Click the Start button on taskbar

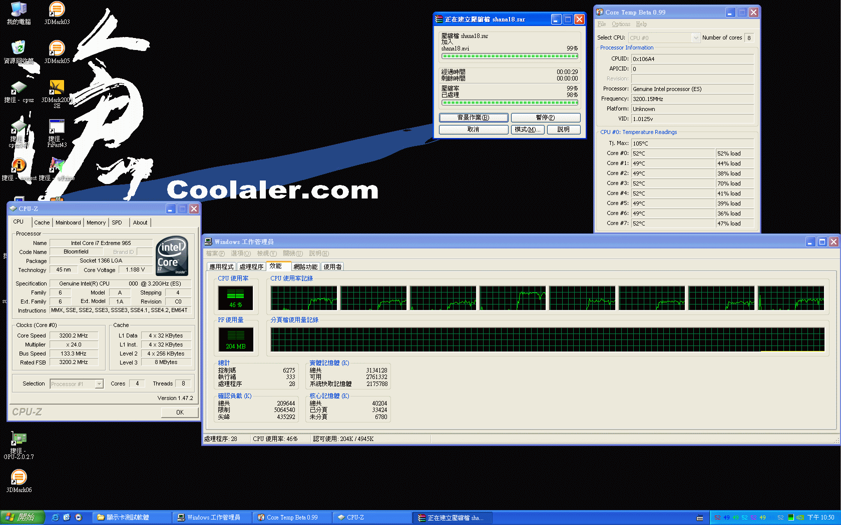[x=23, y=517]
